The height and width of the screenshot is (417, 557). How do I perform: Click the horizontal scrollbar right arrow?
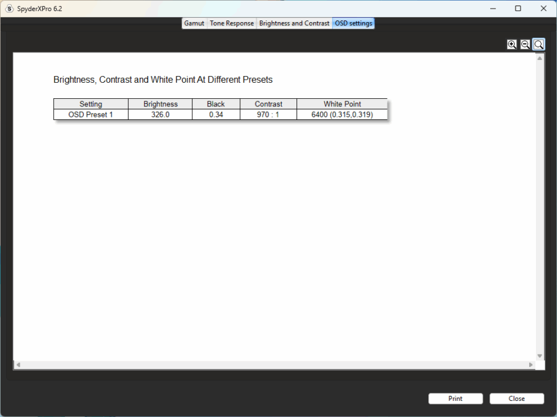click(x=531, y=365)
